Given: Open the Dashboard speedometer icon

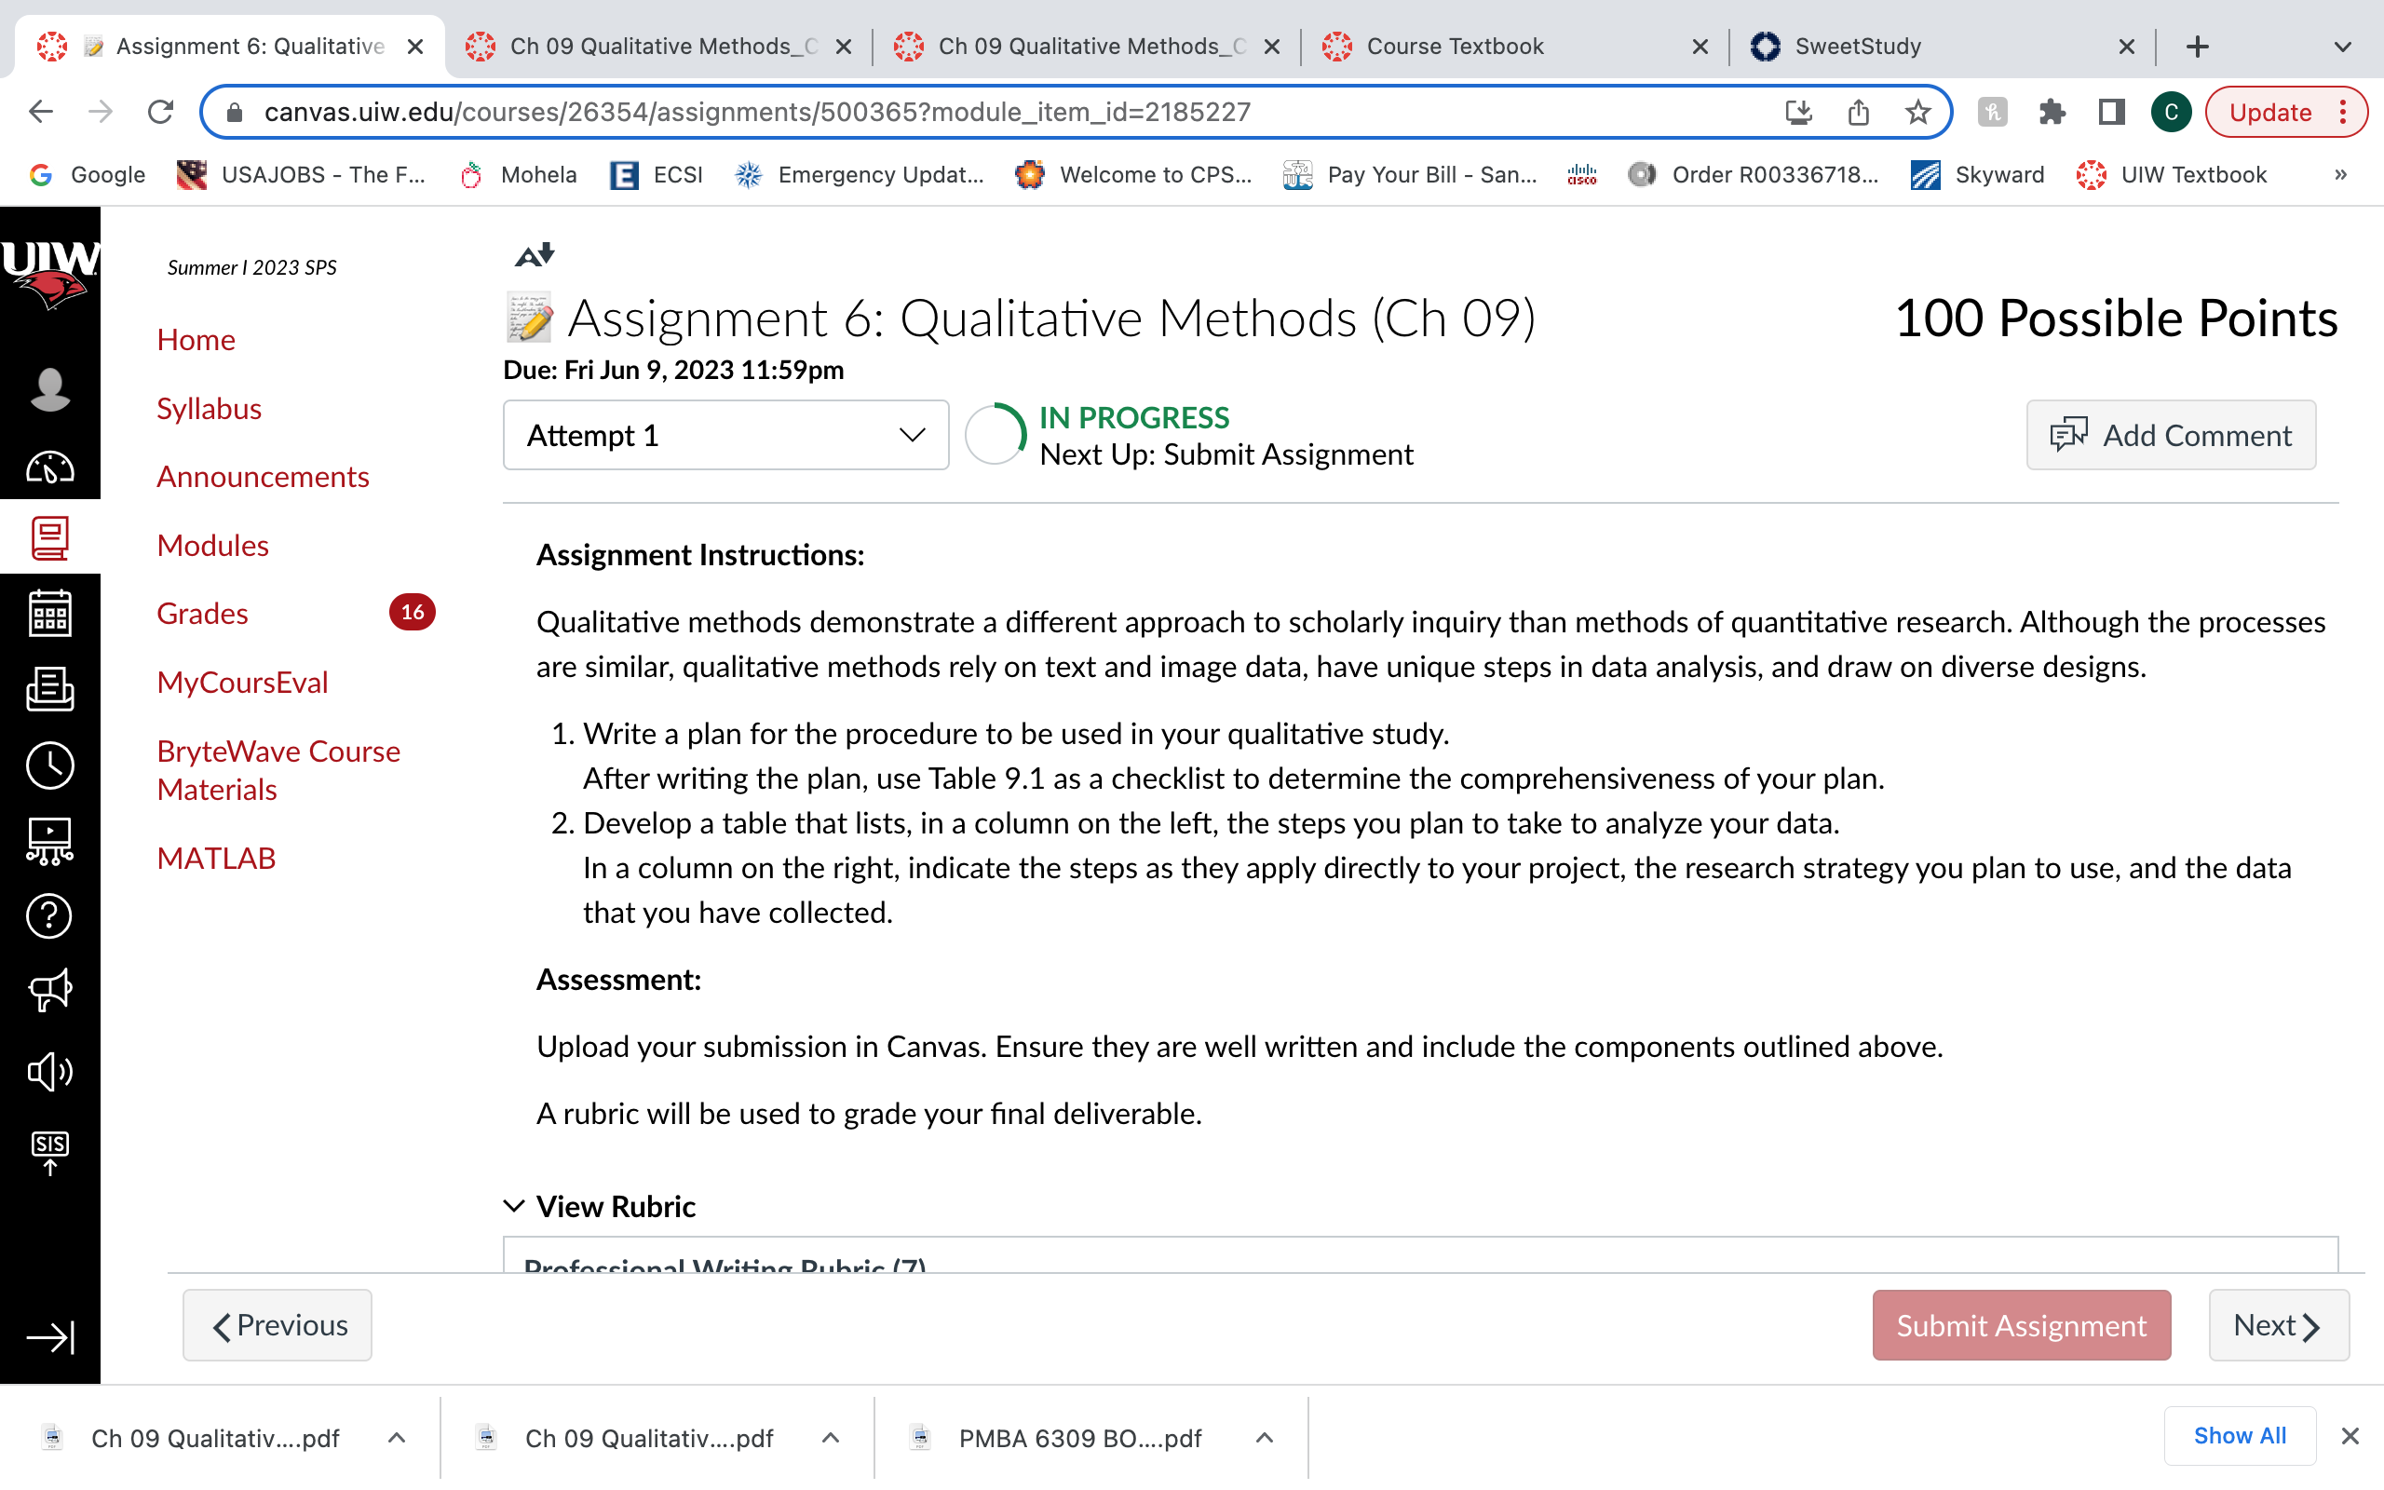Looking at the screenshot, I should coord(49,467).
